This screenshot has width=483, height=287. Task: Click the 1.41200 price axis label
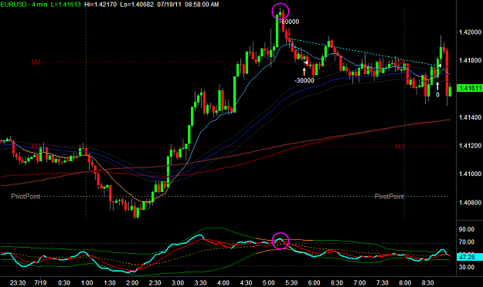[x=470, y=146]
